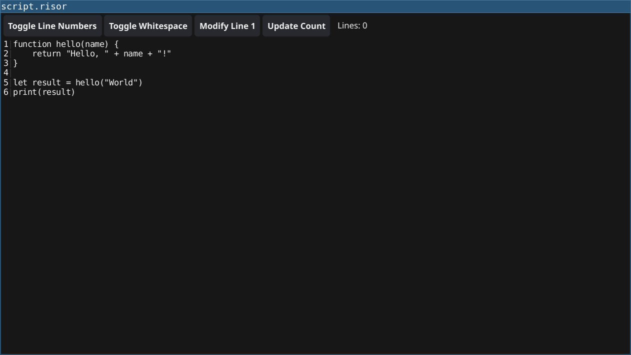Click empty line number 4 in gutter
This screenshot has width=631, height=355.
pos(6,73)
